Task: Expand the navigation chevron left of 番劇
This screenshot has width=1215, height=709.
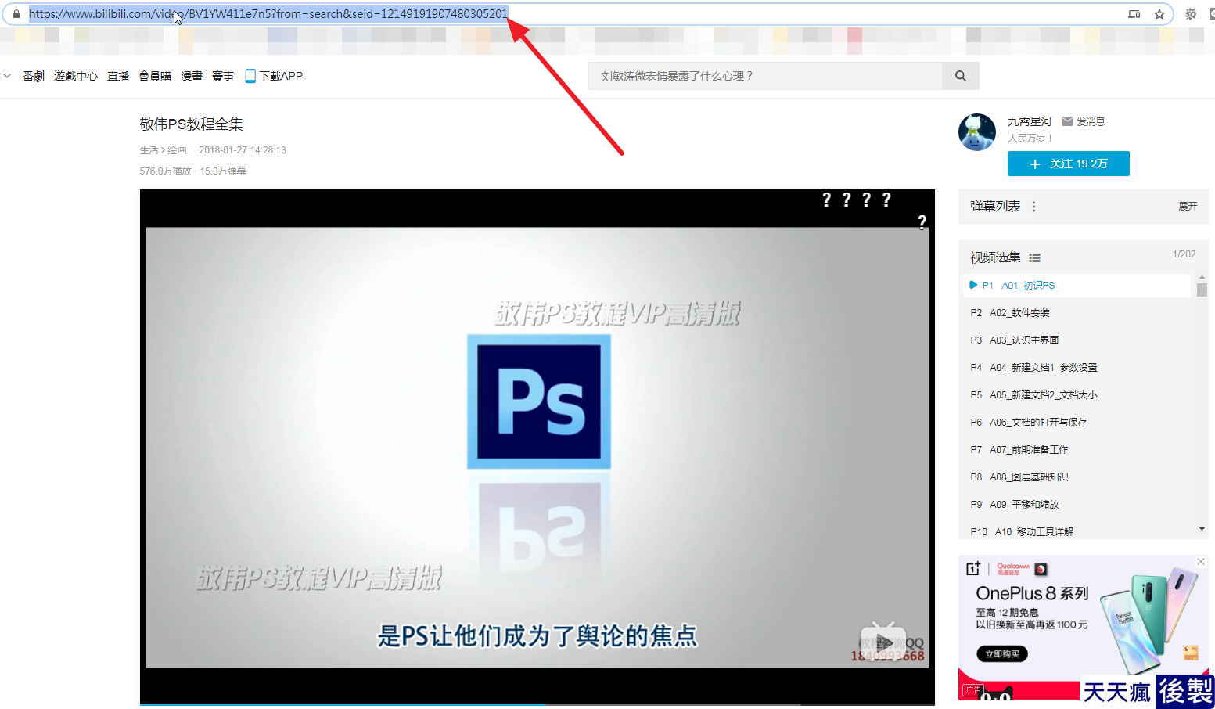Action: [x=7, y=76]
